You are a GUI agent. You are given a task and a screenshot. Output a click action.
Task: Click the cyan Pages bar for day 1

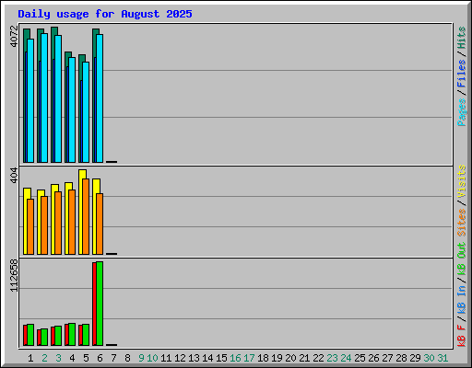point(30,100)
